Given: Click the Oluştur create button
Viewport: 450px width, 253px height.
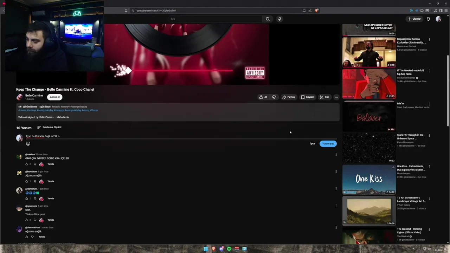Looking at the screenshot, I should 414,19.
